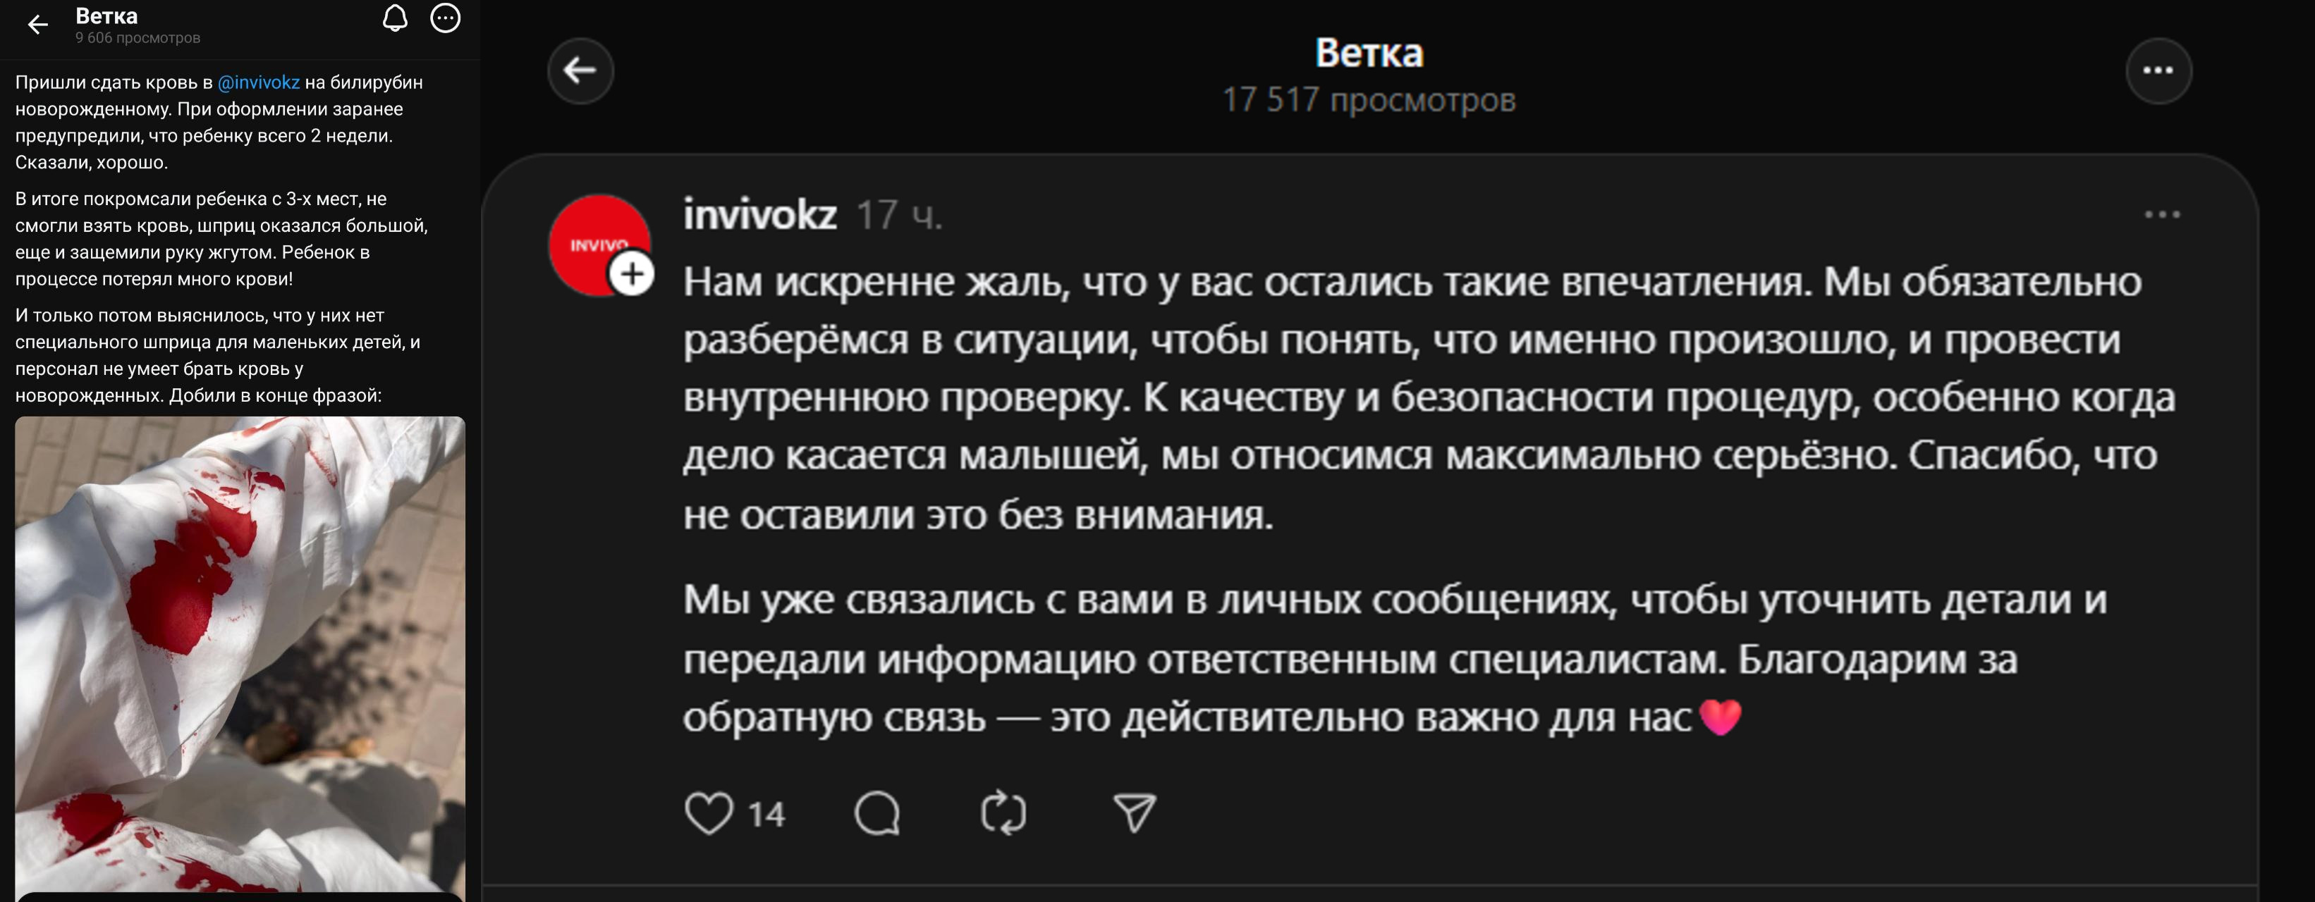View the 14 likes count

click(x=766, y=815)
